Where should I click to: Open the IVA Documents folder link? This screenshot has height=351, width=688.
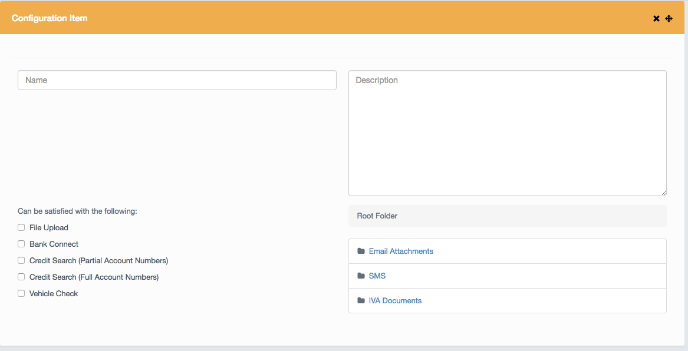coord(395,300)
